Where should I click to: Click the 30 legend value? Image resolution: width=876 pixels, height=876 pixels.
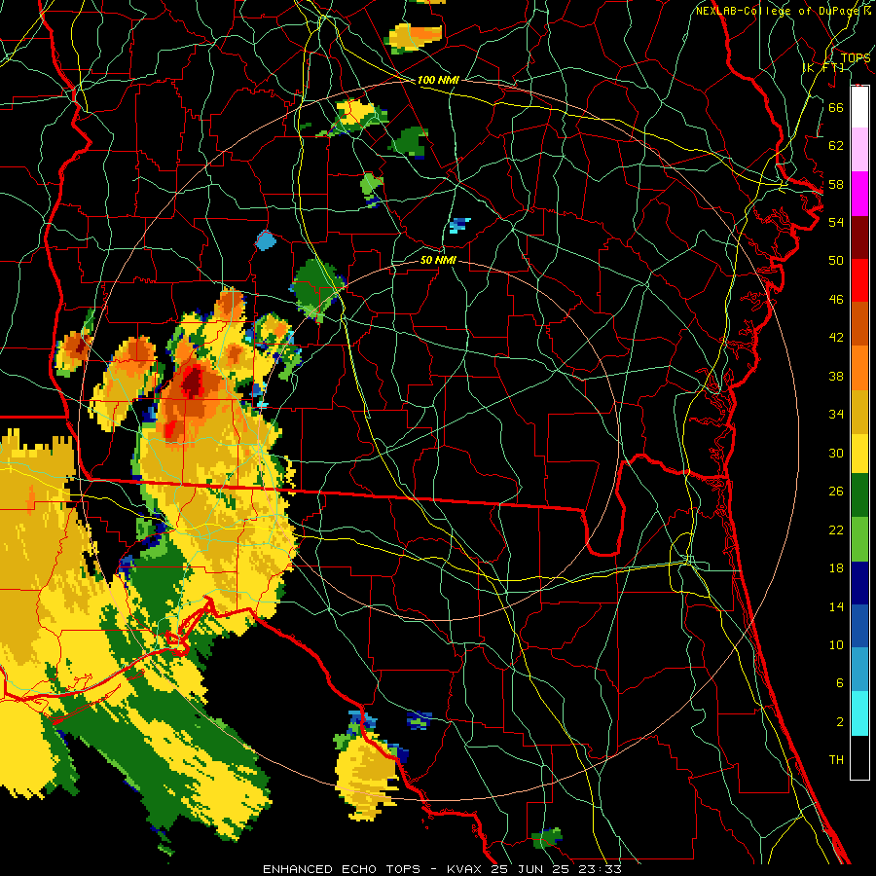point(836,453)
